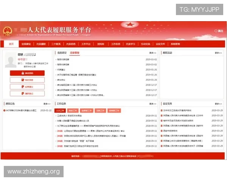Switch to the 待审事项 tab
This screenshot has height=181, width=227.
[75, 53]
